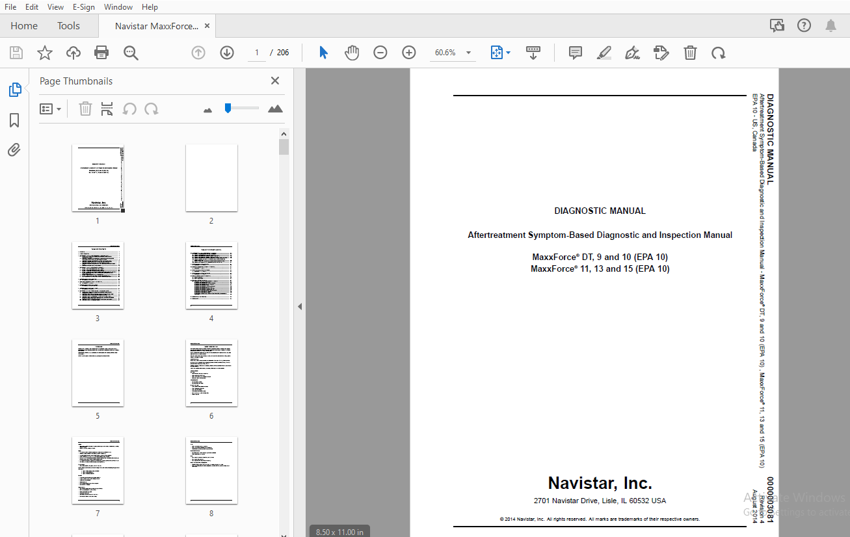
Task: Open the Edit menu
Action: 32,7
